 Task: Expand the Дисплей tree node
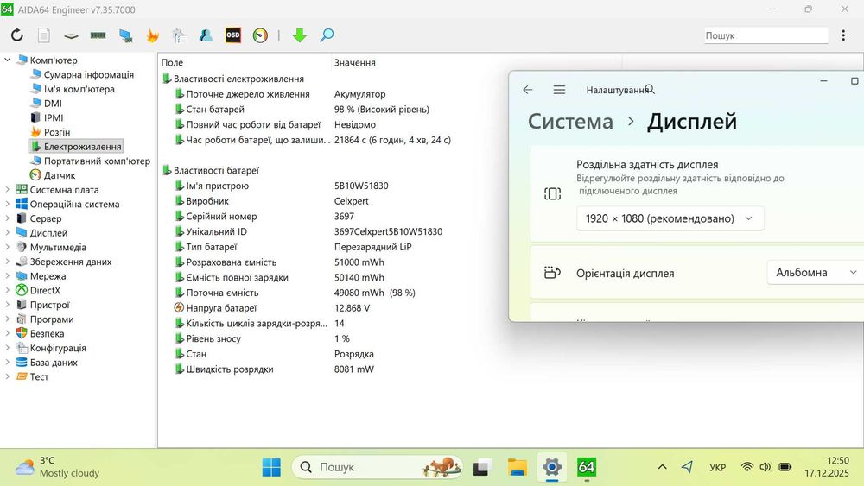click(7, 232)
